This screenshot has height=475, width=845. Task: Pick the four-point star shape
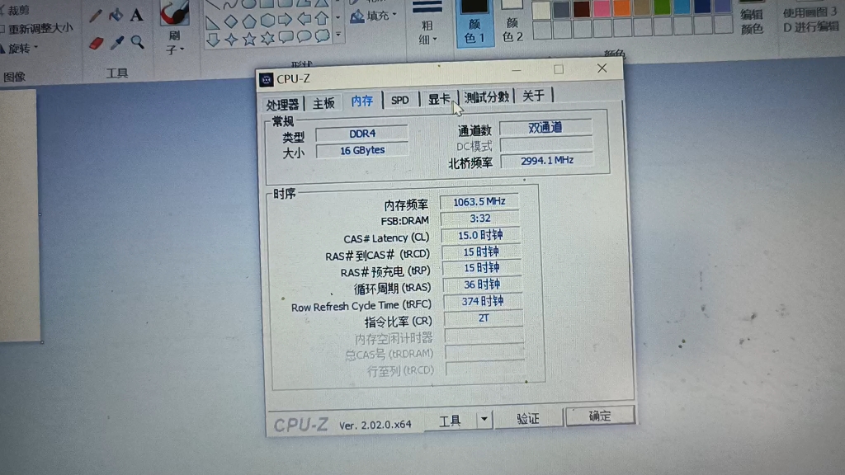[231, 40]
